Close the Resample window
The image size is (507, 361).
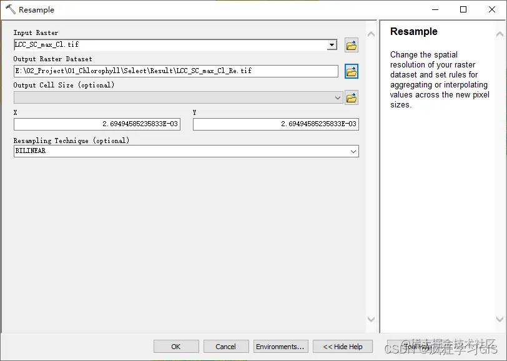point(492,9)
